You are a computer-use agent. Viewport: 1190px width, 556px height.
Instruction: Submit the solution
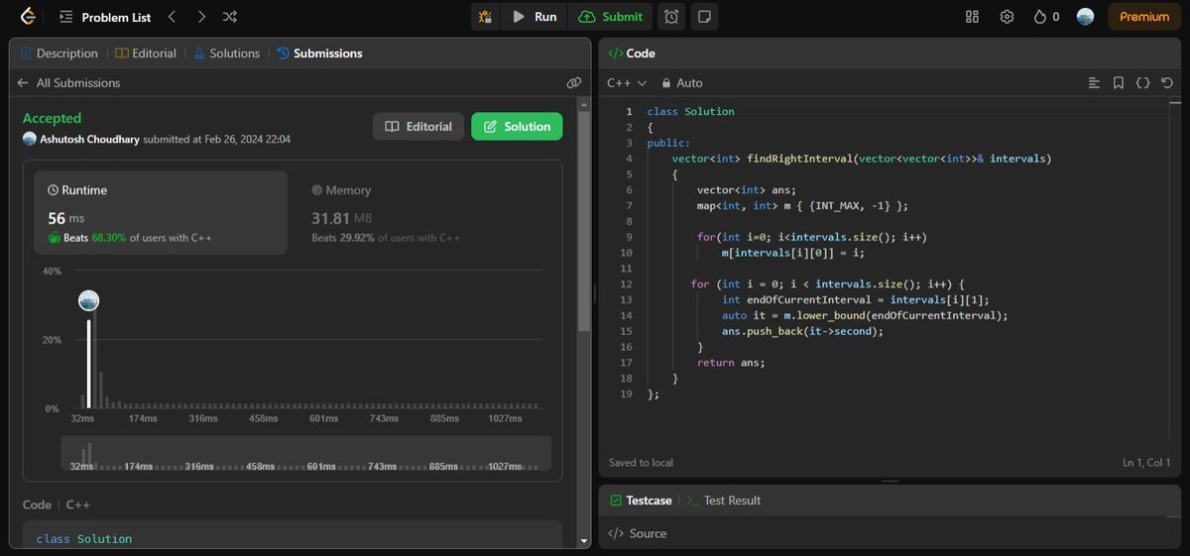611,17
